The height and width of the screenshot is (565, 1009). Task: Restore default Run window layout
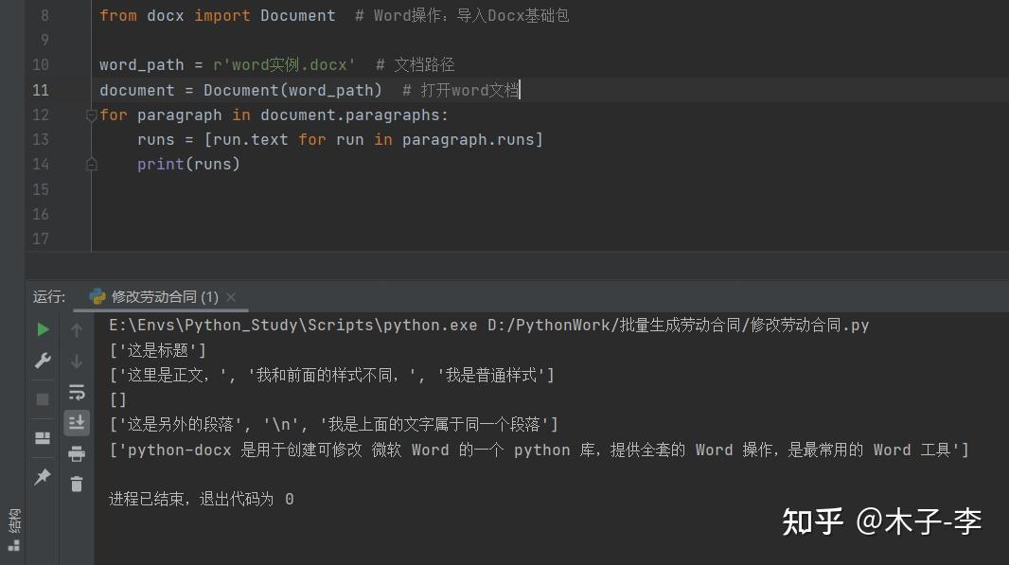point(42,437)
